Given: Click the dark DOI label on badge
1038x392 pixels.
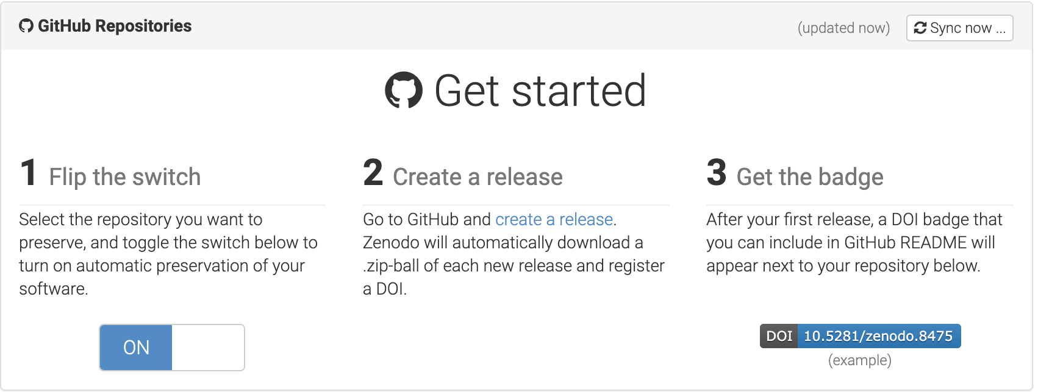Looking at the screenshot, I should click(779, 336).
